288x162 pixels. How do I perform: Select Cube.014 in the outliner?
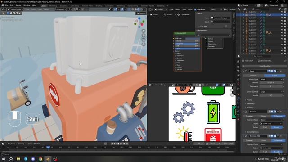[252, 15]
